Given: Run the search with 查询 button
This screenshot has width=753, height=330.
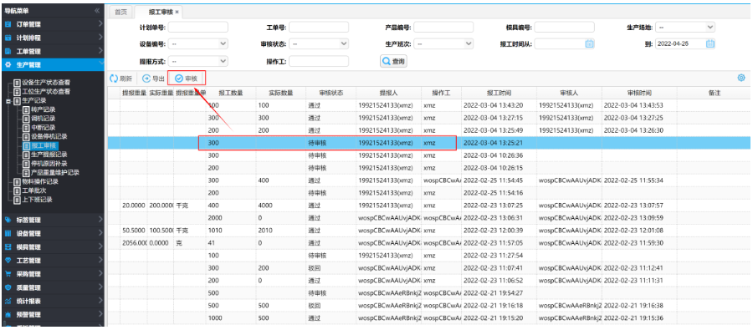Looking at the screenshot, I should click(x=393, y=61).
